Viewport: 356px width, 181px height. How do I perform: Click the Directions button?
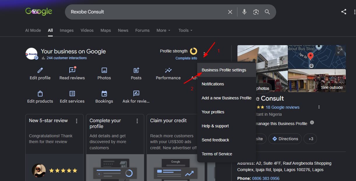click(x=285, y=139)
